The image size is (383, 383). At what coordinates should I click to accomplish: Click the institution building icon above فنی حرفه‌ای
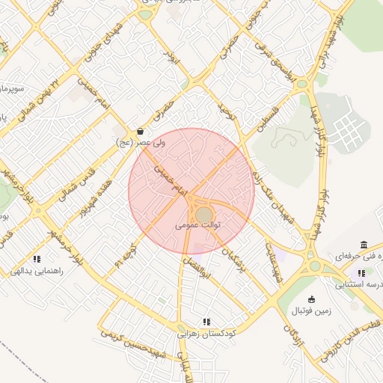[364, 245]
